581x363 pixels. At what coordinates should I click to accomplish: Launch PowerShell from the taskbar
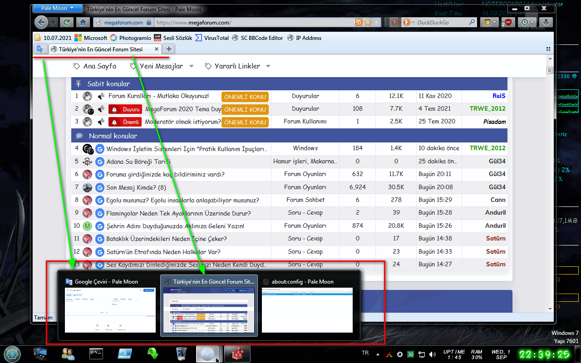coord(124,354)
